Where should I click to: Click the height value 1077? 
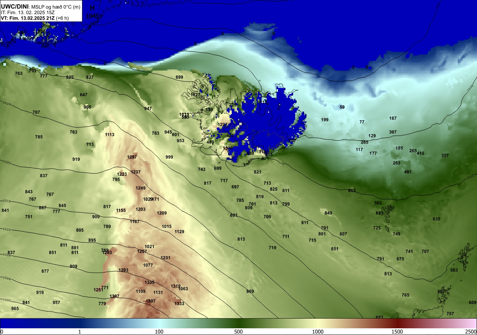click(x=148, y=265)
